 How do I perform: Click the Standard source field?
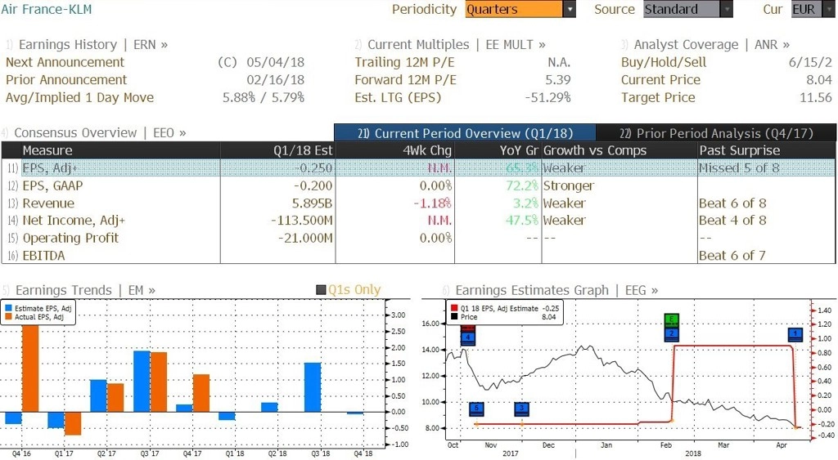(x=682, y=9)
